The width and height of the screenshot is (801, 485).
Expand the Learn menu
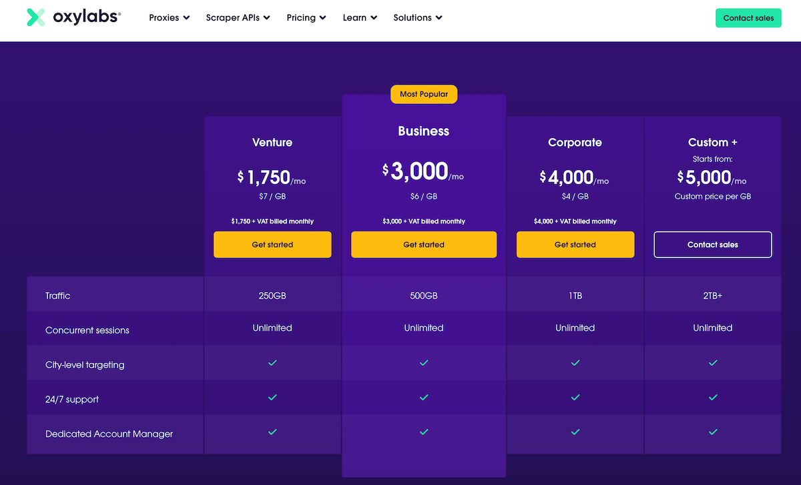[360, 18]
